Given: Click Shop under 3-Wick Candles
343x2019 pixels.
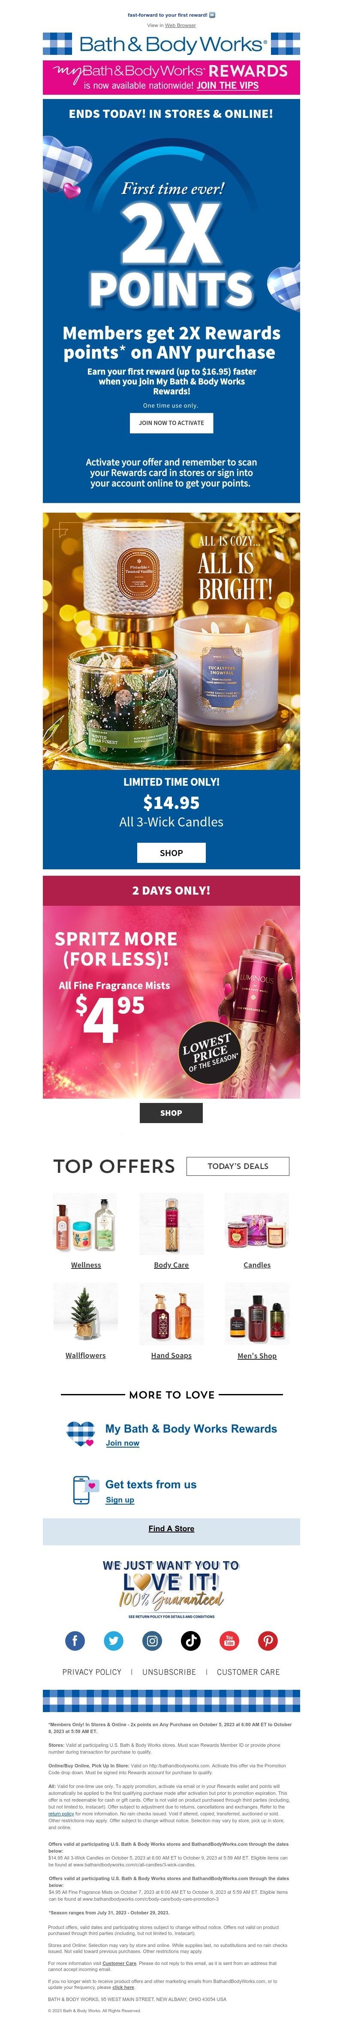Looking at the screenshot, I should coord(171,853).
